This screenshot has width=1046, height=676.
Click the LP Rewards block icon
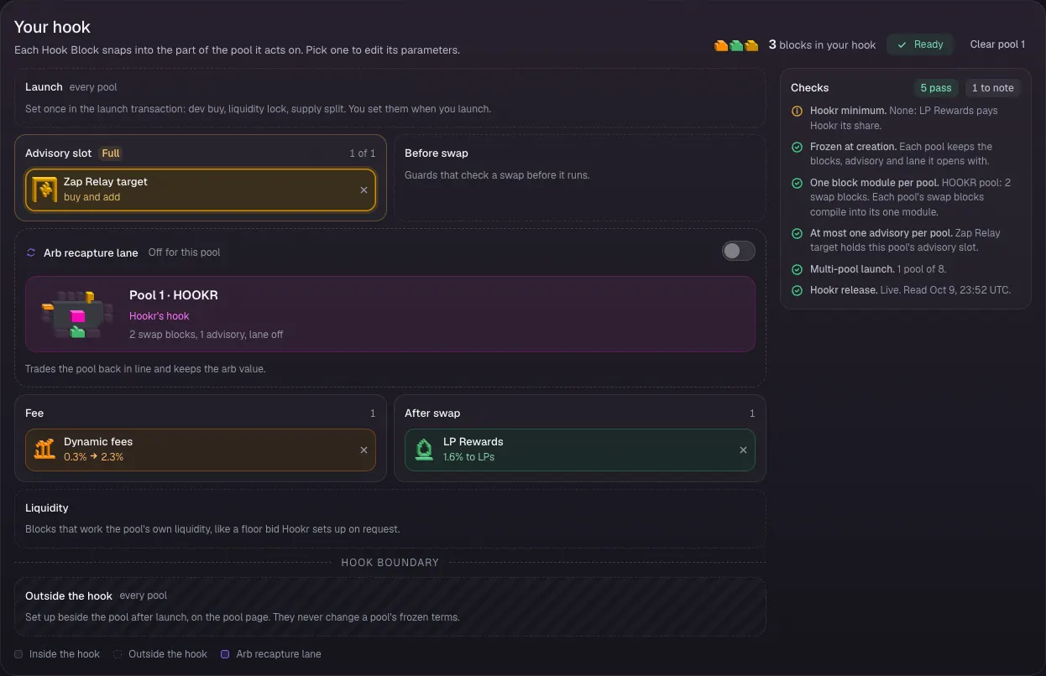(x=424, y=450)
